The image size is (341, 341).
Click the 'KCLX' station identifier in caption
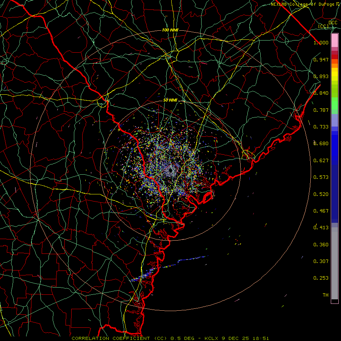point(212,338)
